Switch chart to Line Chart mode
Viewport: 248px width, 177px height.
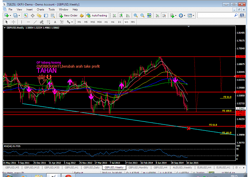tap(128, 15)
